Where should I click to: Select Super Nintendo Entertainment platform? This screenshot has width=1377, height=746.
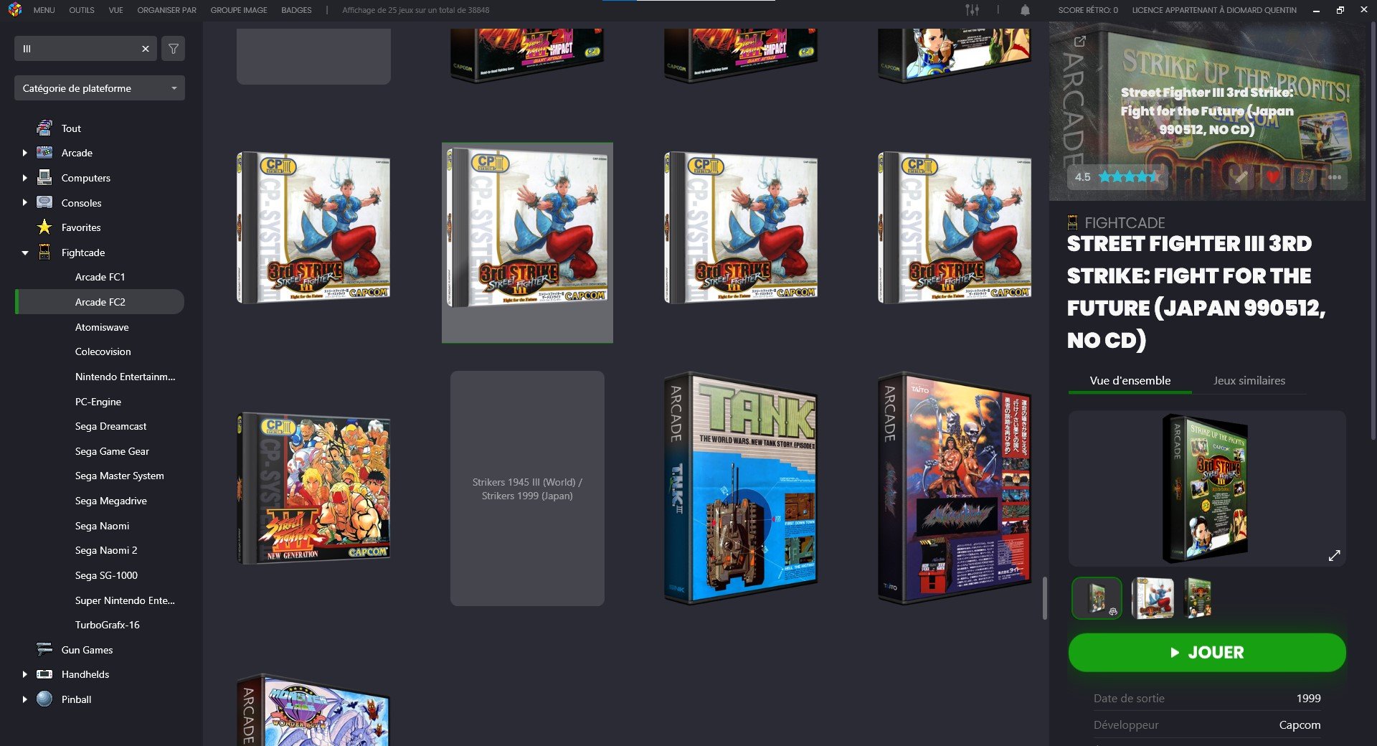coord(125,600)
